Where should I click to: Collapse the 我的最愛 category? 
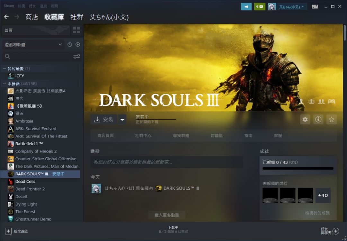4,69
